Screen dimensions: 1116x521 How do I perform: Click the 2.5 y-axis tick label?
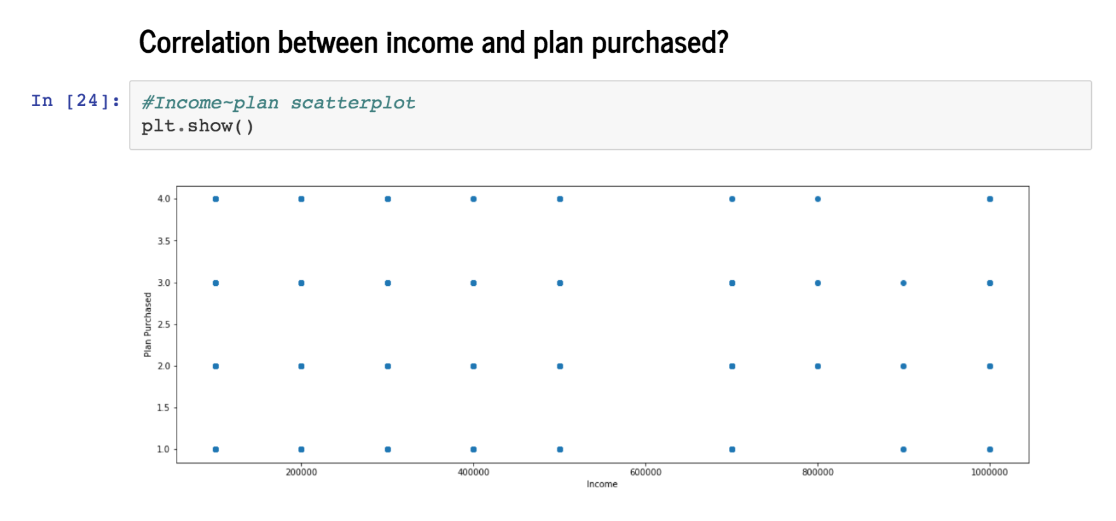click(x=164, y=324)
